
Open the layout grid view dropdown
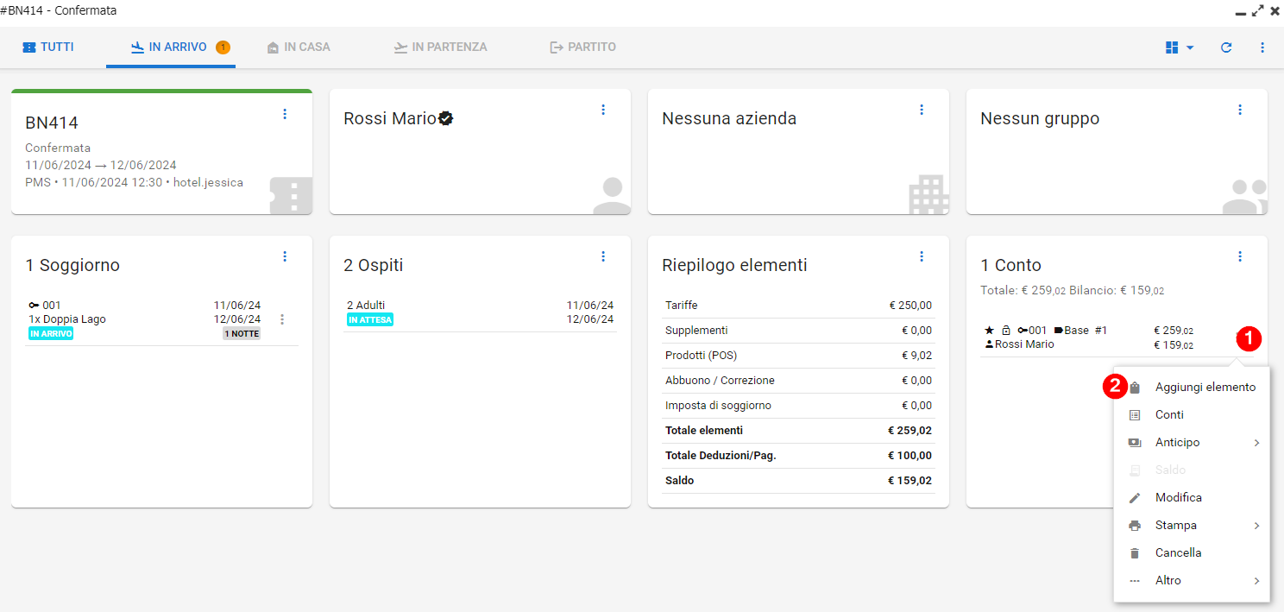pyautogui.click(x=1180, y=47)
